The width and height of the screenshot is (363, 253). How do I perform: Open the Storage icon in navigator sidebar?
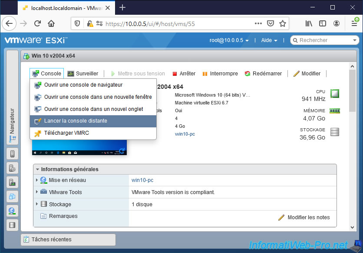[x=12, y=225]
